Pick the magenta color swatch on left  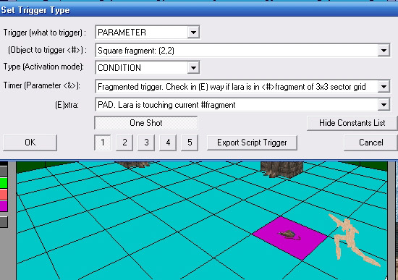pyautogui.click(x=4, y=206)
